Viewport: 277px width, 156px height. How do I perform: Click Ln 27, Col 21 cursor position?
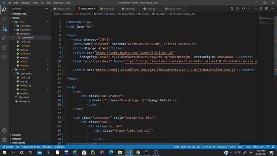click(x=209, y=147)
